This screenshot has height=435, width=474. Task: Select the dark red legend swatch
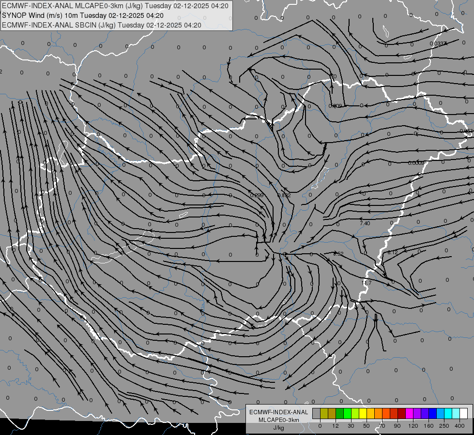click(x=402, y=414)
